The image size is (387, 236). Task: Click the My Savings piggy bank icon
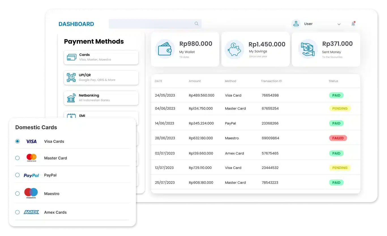click(234, 49)
